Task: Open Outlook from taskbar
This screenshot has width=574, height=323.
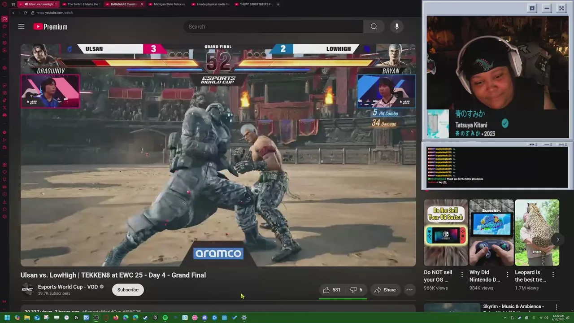Action: (x=37, y=318)
